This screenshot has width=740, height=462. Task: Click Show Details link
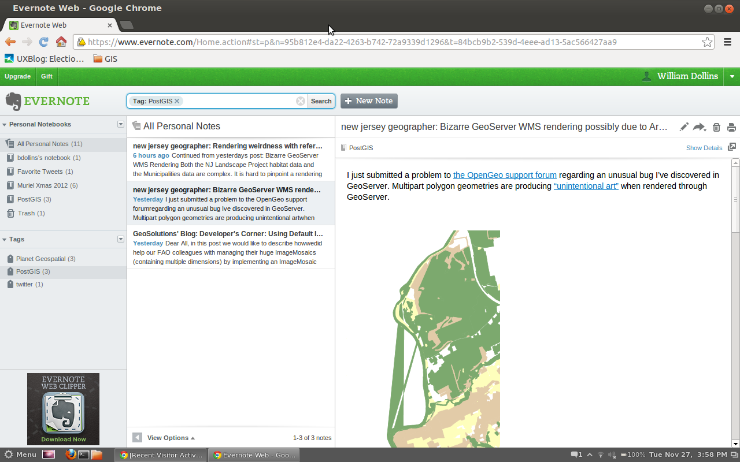point(704,148)
